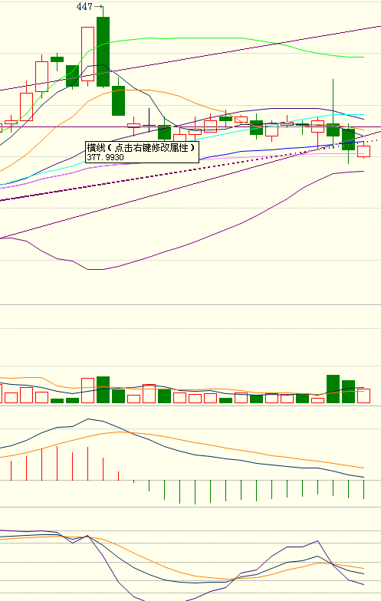Click the longest green MACD histogram bar

[x=195, y=492]
